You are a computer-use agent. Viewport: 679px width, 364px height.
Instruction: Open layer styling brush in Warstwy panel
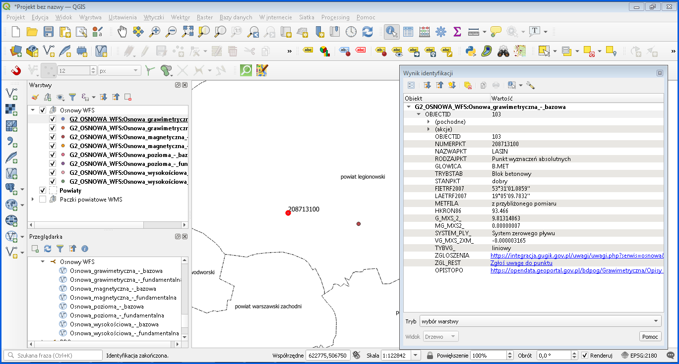point(35,97)
